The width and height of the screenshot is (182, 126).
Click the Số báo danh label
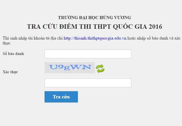(x=13, y=54)
